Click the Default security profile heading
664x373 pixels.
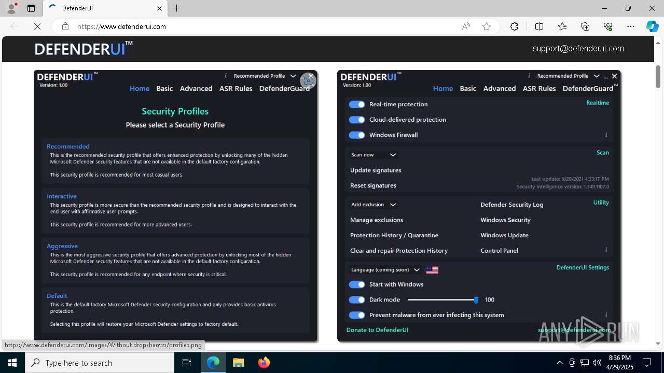pyautogui.click(x=57, y=296)
